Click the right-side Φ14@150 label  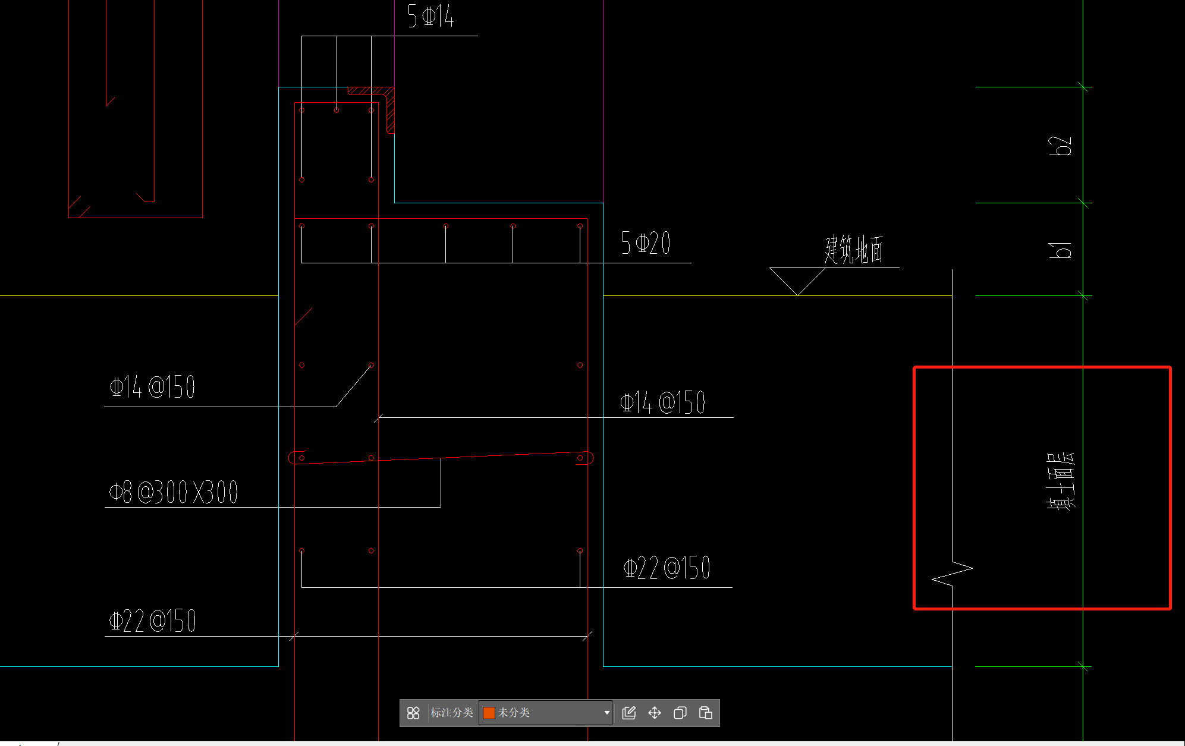coord(662,402)
